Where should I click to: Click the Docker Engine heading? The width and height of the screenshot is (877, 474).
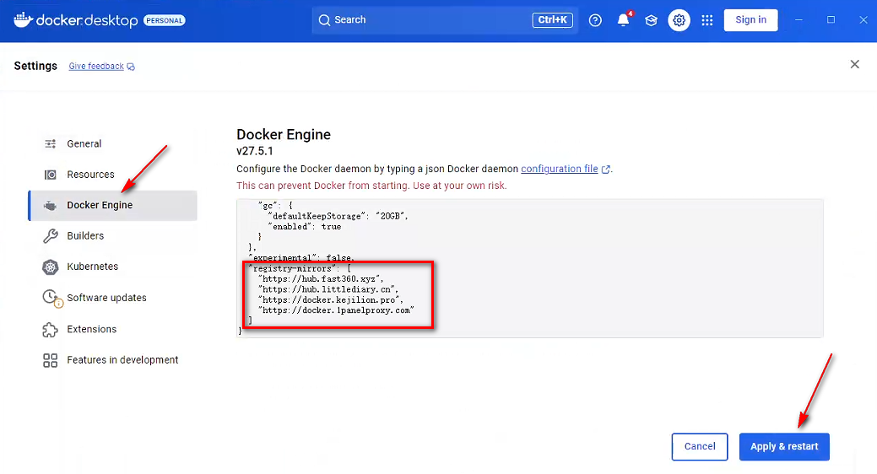(284, 135)
